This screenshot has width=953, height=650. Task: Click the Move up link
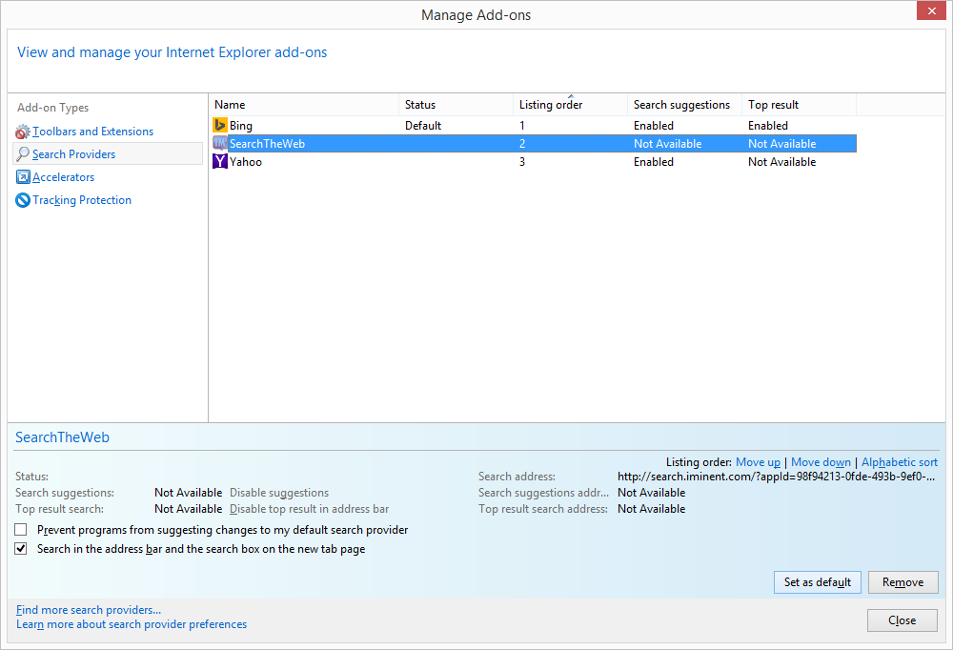tap(758, 462)
